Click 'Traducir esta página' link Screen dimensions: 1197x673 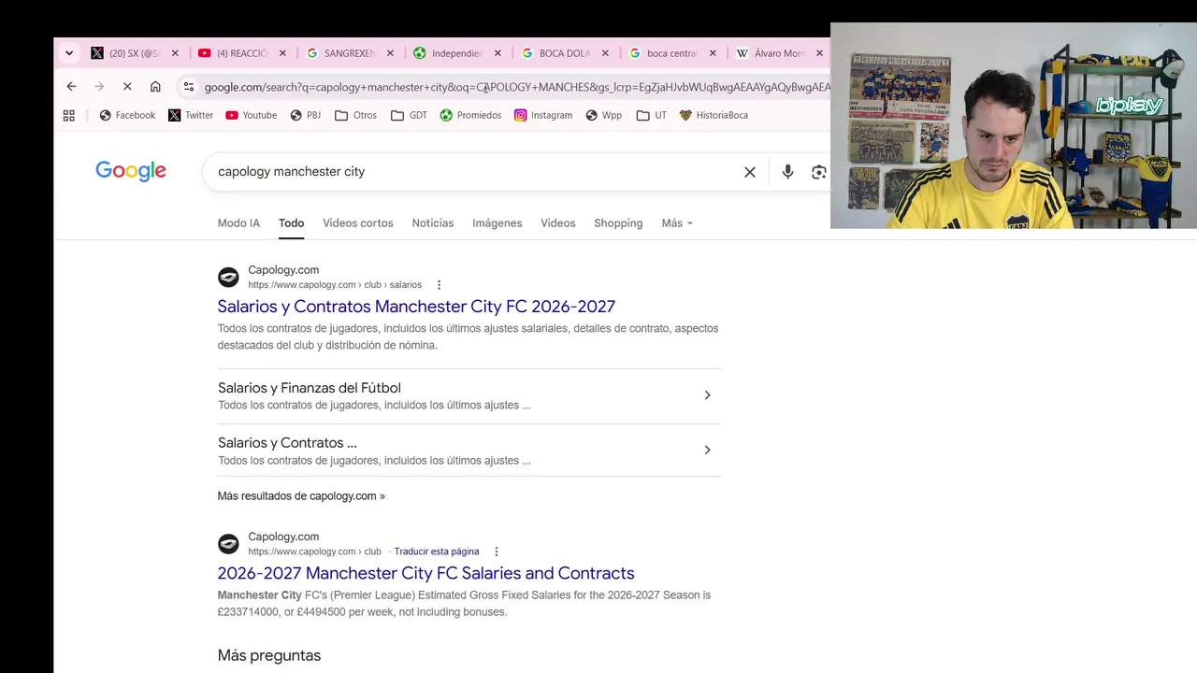coord(437,551)
